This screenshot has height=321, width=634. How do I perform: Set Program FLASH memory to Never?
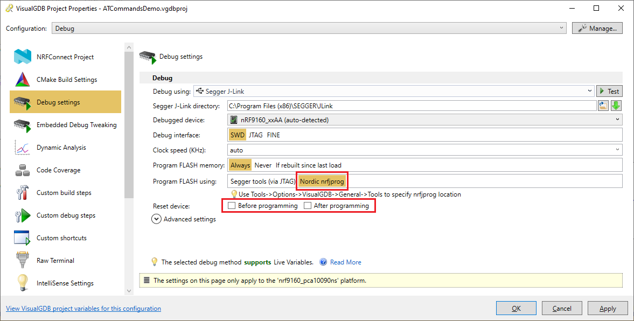263,165
